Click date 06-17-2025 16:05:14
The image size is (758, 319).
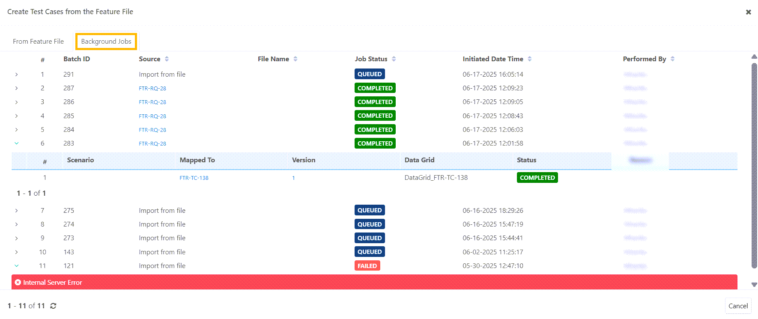(x=493, y=75)
